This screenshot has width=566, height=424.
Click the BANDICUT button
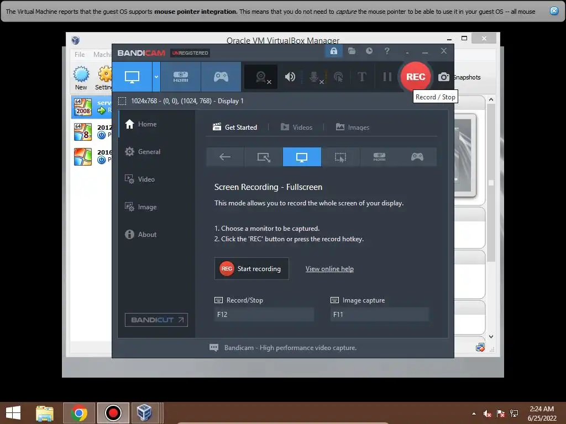156,320
